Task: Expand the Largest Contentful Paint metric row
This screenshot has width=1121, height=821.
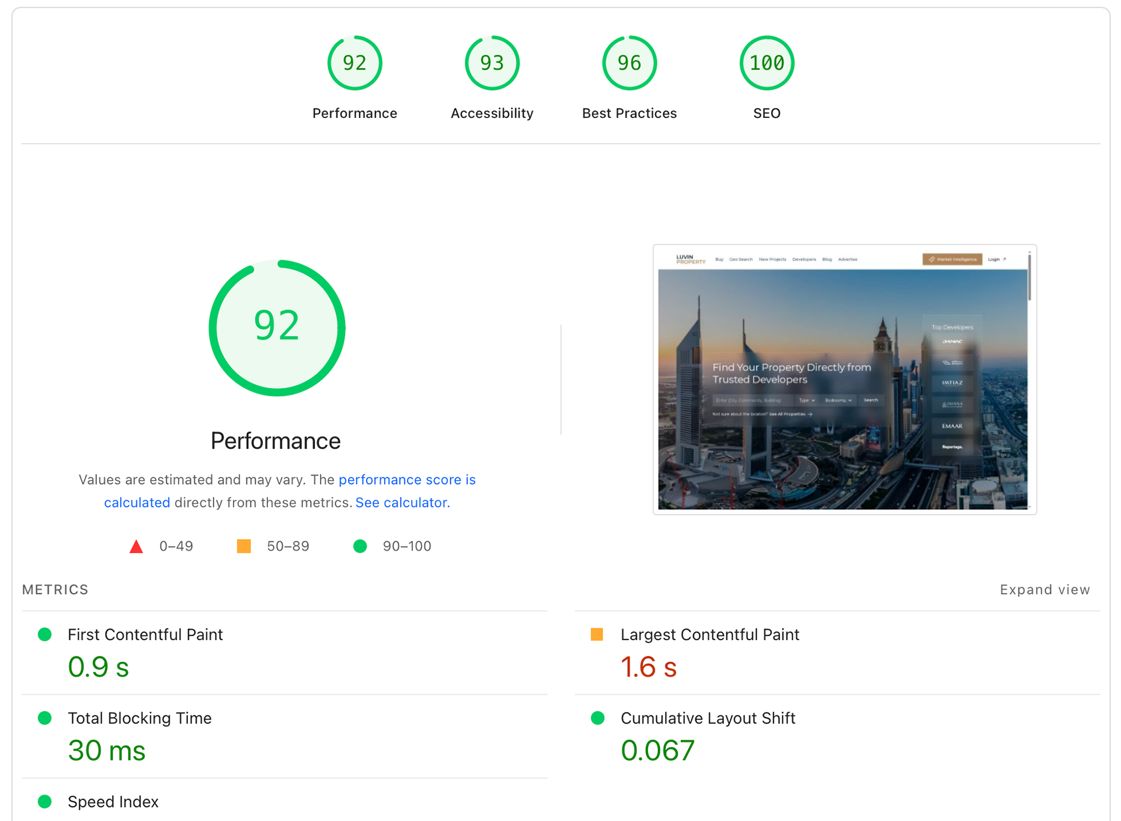Action: pos(709,635)
